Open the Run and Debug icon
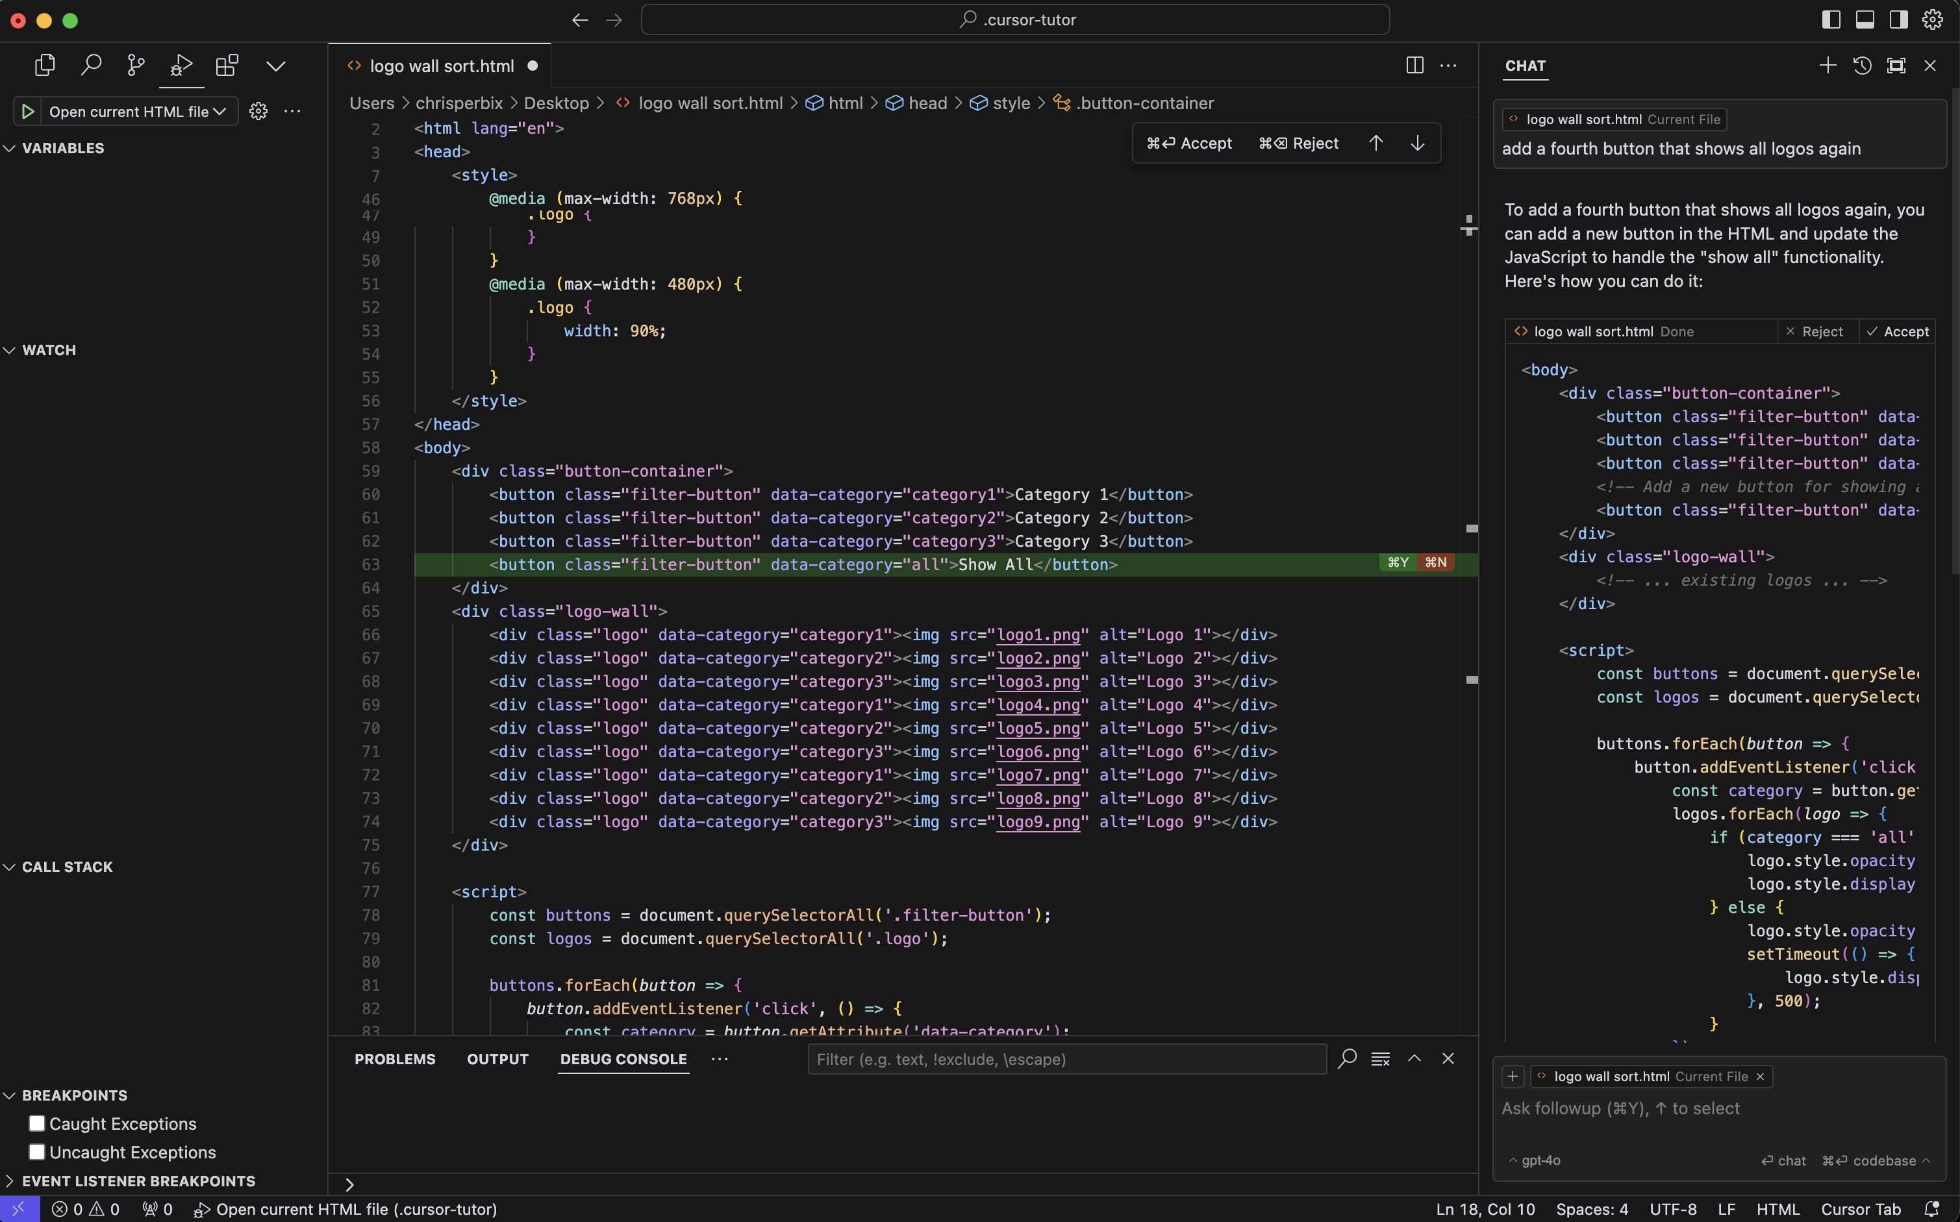 [181, 66]
